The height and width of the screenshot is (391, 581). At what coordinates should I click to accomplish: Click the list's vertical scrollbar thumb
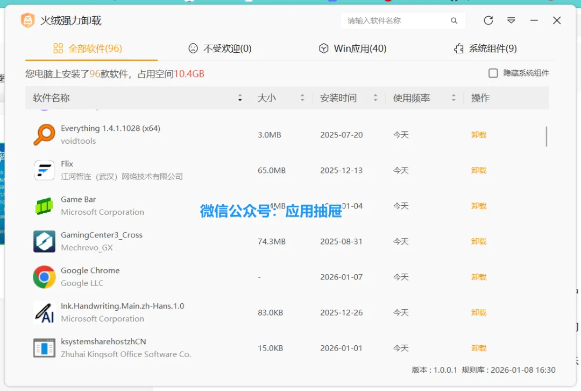(x=547, y=136)
